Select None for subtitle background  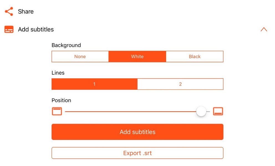tap(80, 57)
